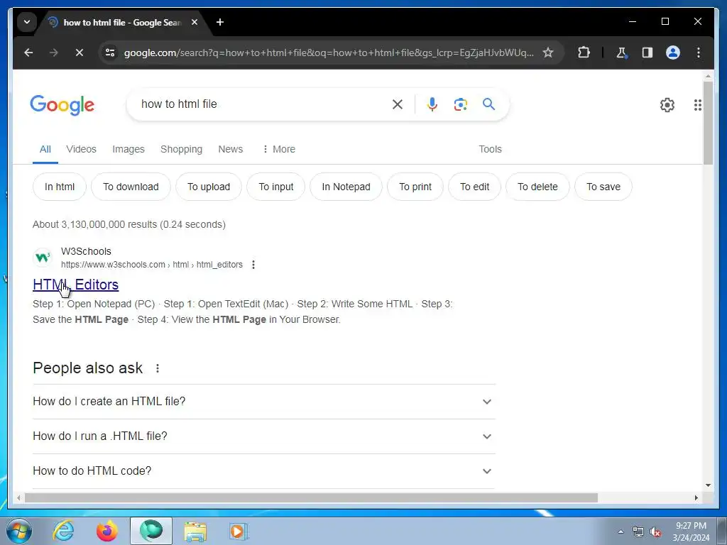Start voice search with microphone icon
This screenshot has height=545, width=727.
coord(432,104)
